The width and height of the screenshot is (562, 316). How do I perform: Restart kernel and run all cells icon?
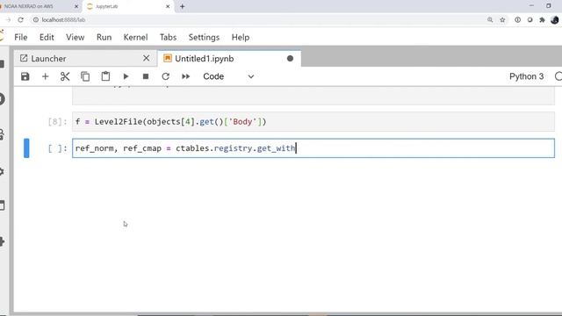(185, 76)
